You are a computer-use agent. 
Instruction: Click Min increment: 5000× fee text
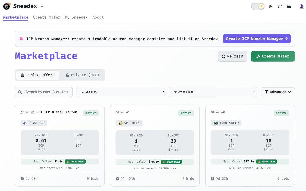(250, 168)
